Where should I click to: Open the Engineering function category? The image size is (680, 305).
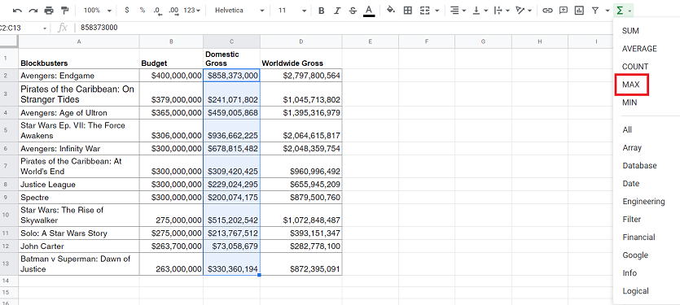coord(643,202)
